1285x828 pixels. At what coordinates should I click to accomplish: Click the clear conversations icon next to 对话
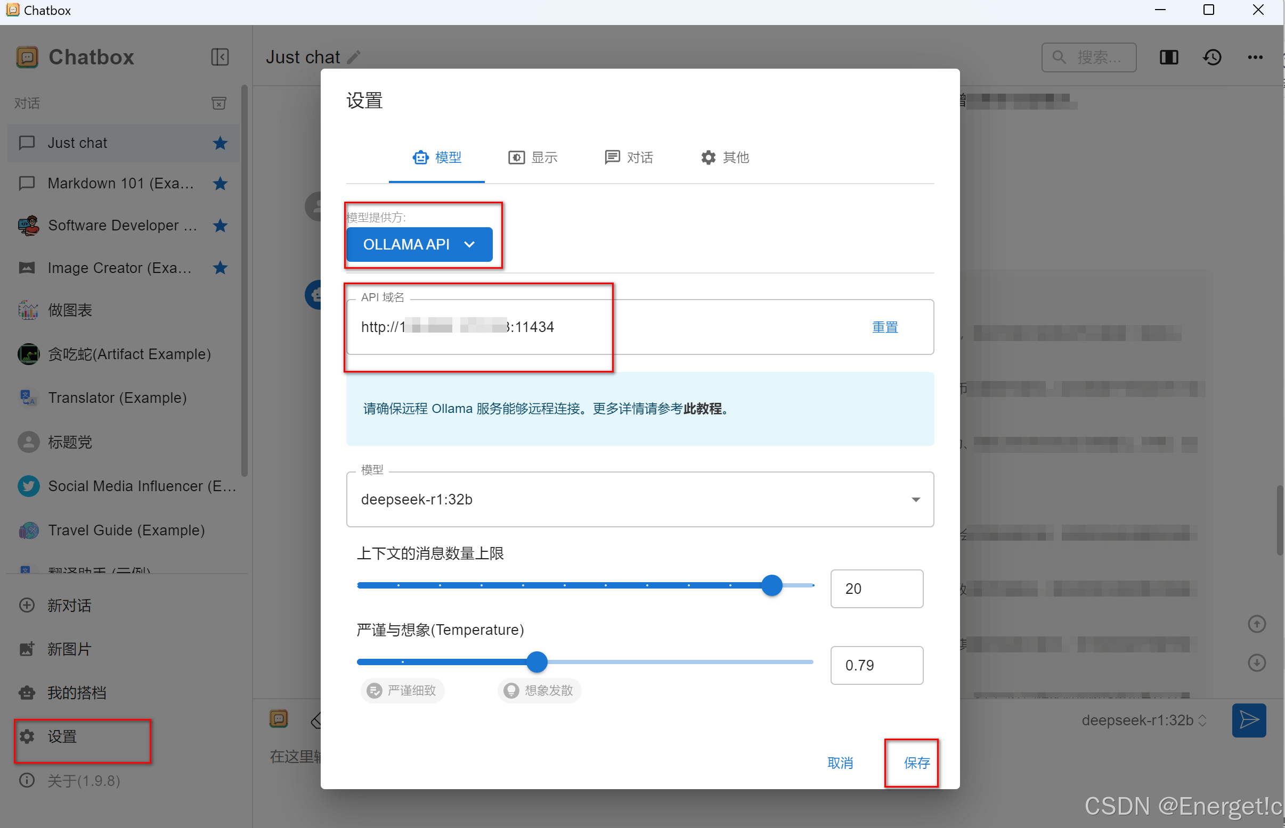click(x=218, y=103)
